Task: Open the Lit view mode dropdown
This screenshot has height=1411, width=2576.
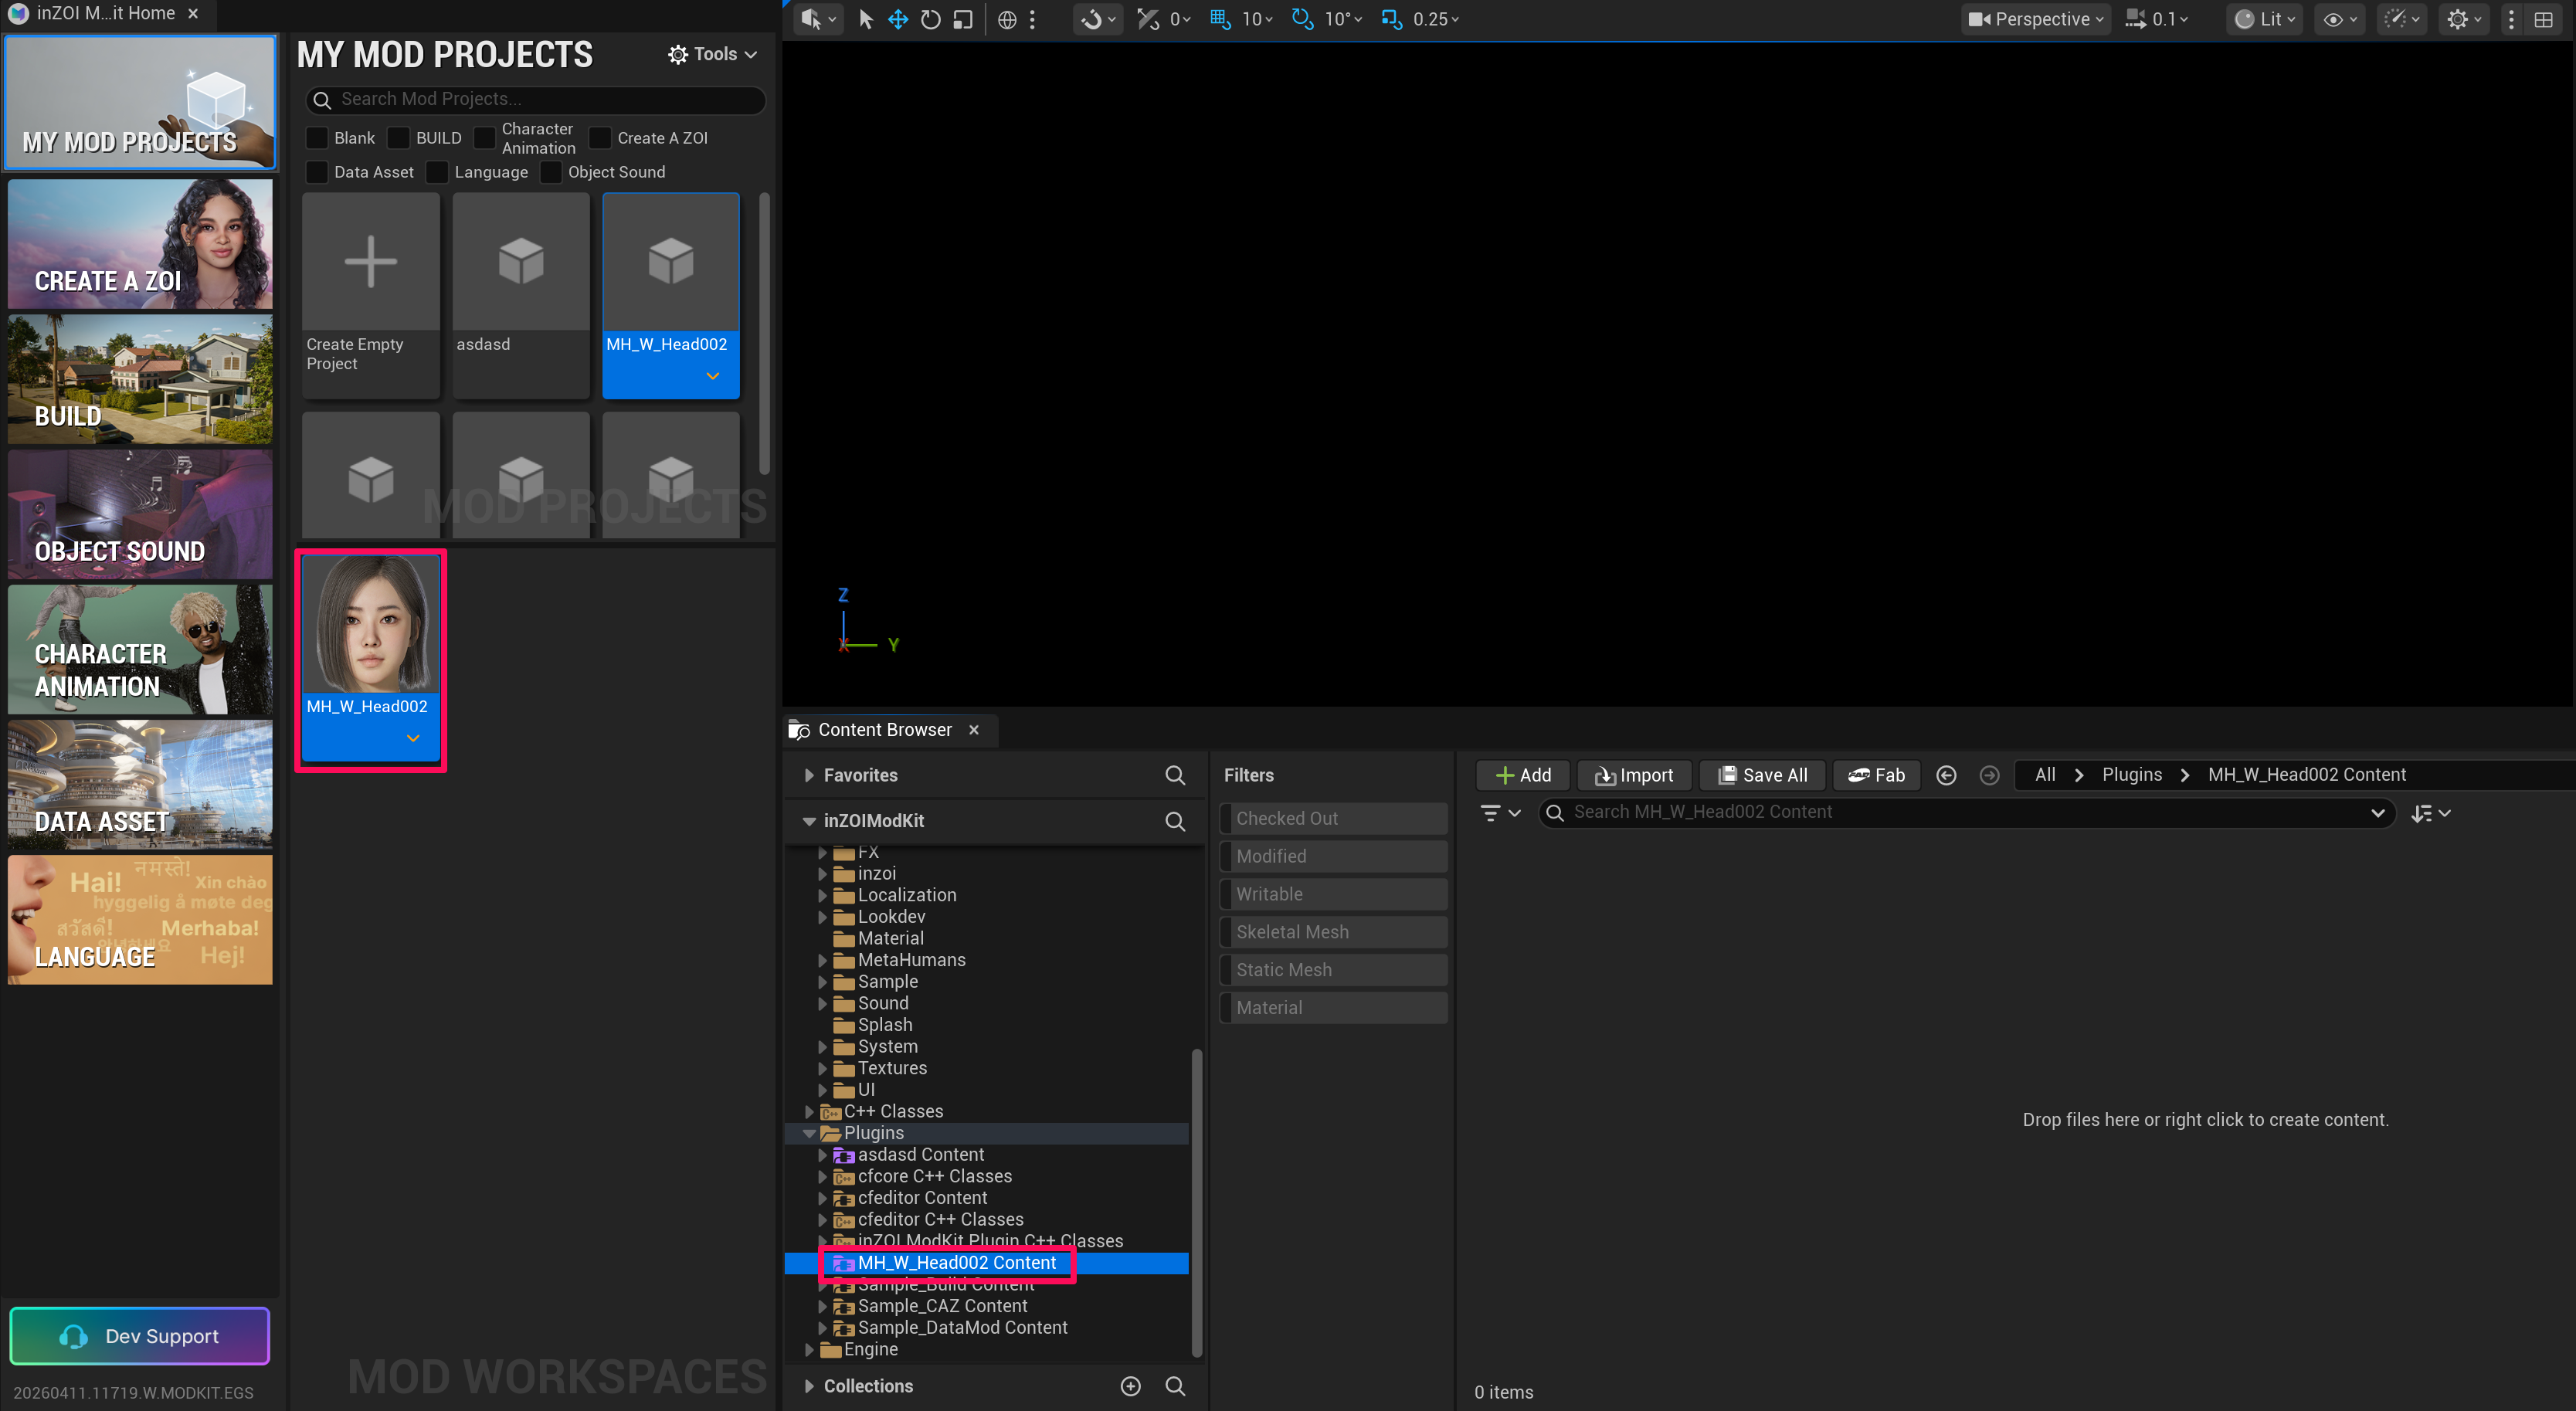Action: coord(2263,19)
